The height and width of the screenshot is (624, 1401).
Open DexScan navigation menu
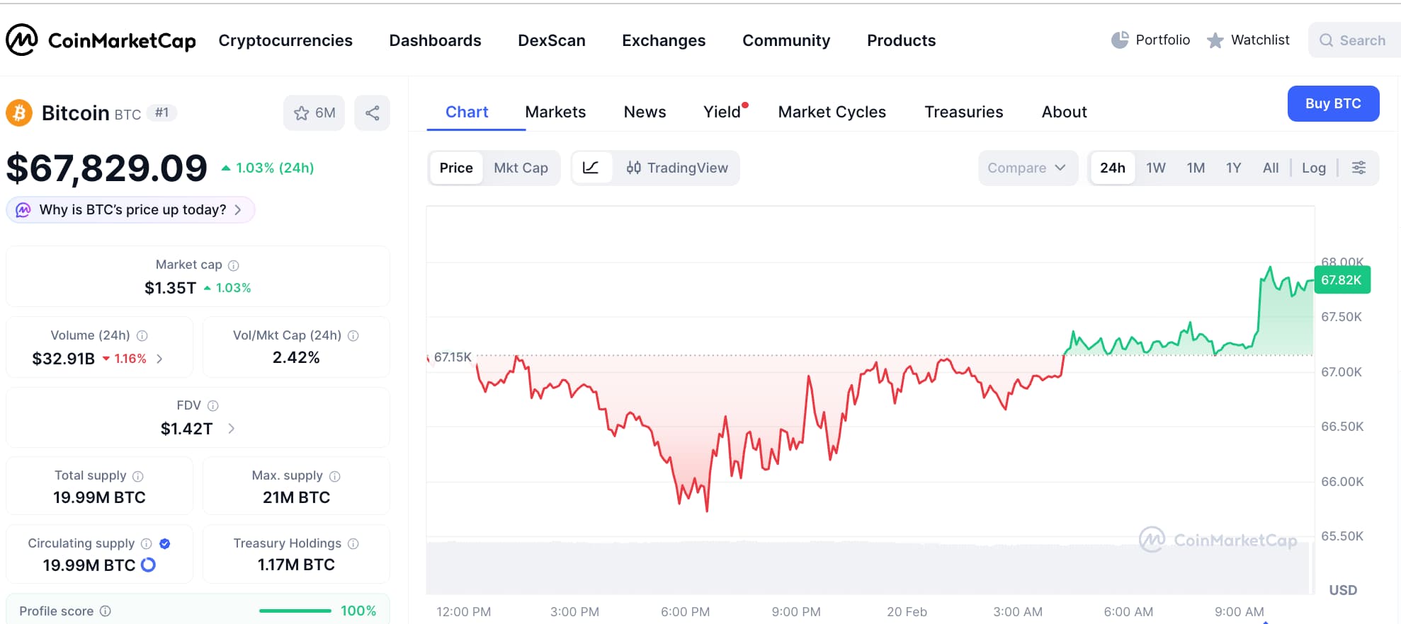552,40
